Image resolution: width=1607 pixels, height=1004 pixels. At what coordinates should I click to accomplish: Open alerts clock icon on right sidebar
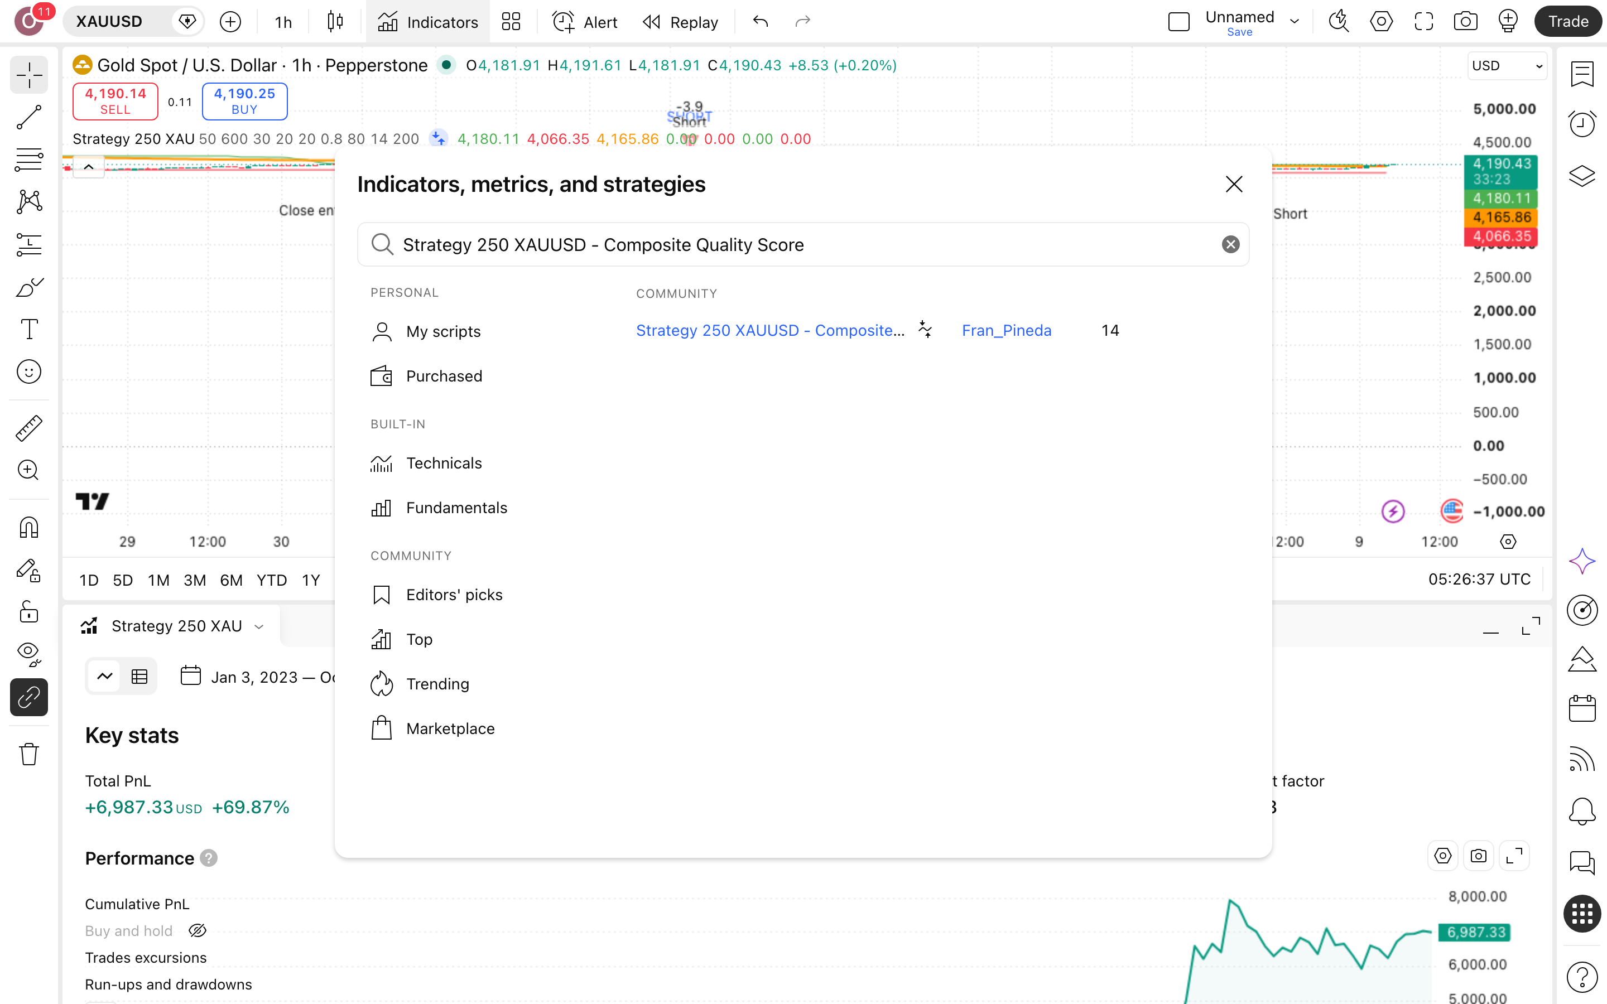click(1582, 124)
